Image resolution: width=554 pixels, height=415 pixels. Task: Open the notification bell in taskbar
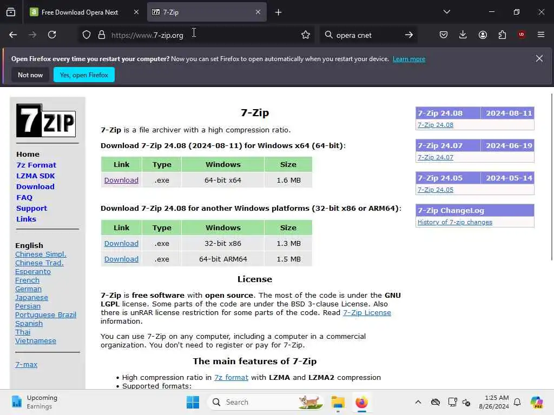517,402
